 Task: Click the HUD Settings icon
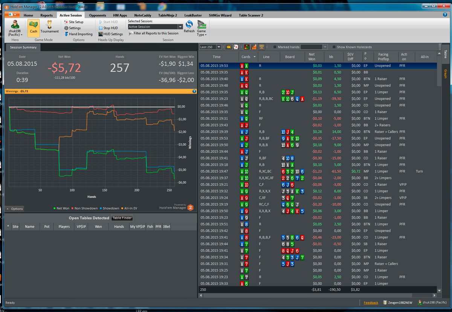[x=101, y=34]
